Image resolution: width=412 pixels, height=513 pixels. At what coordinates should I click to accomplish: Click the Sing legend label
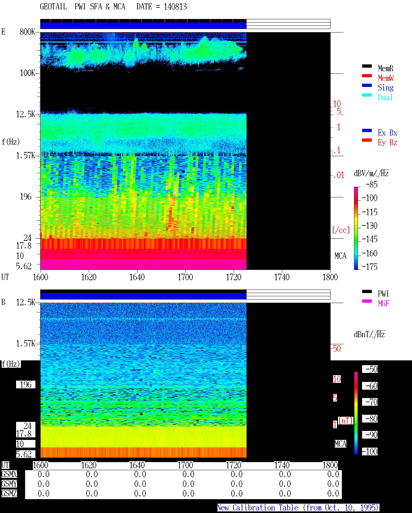click(x=386, y=88)
